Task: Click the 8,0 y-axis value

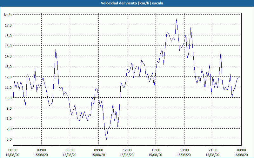Action: 9,118
